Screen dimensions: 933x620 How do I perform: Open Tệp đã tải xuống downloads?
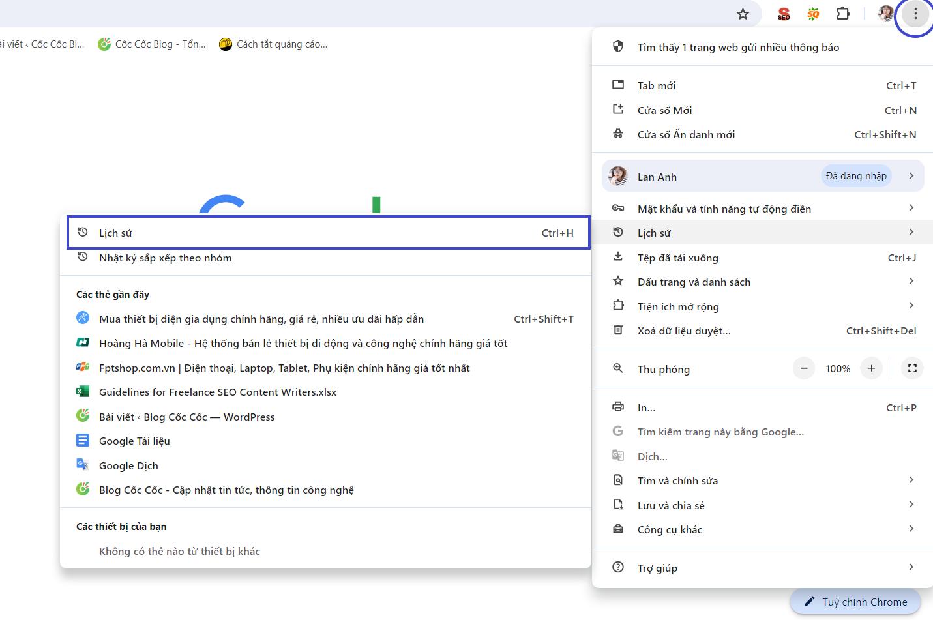tap(763, 258)
